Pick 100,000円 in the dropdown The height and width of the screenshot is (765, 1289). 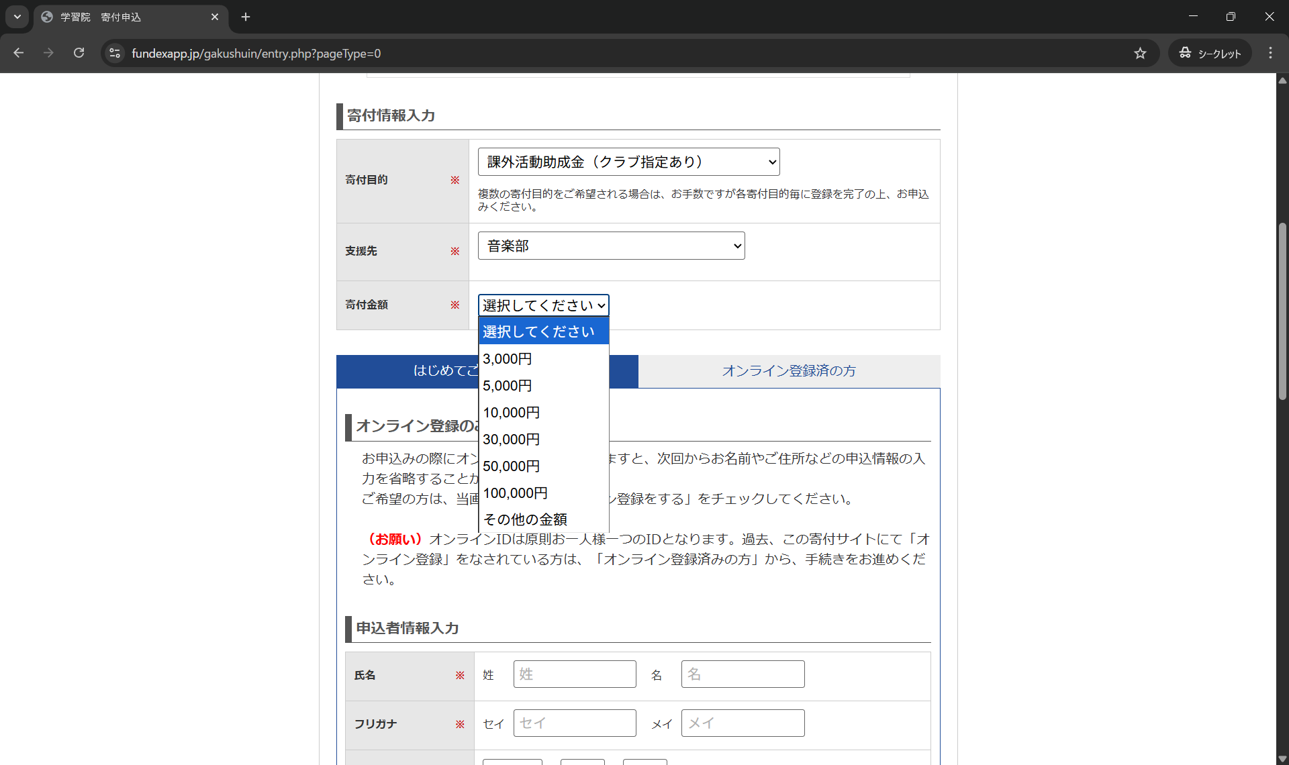point(516,493)
